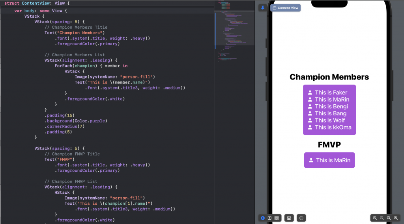Click the '.cornerRadius(7)' code line

click(64, 126)
